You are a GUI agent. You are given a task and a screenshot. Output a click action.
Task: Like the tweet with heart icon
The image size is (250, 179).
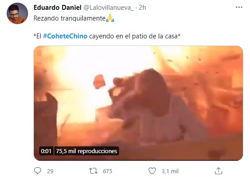152,171
